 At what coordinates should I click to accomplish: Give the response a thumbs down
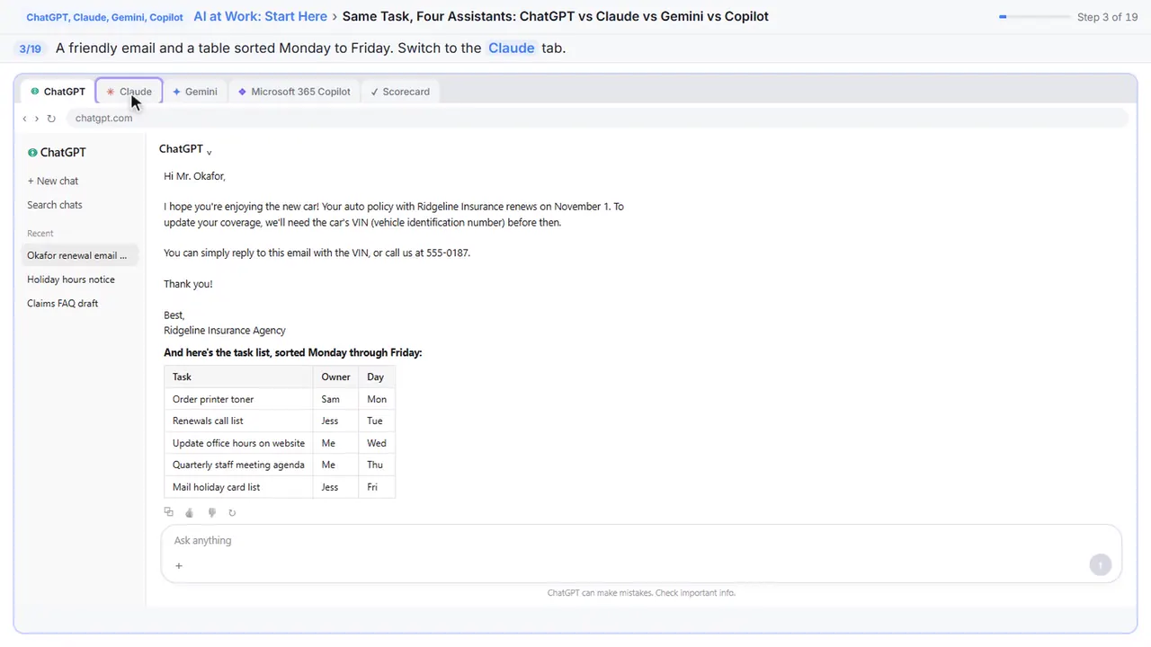(211, 512)
